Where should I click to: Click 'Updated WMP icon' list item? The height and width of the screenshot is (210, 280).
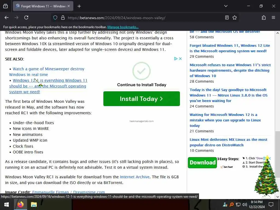coord(30,140)
